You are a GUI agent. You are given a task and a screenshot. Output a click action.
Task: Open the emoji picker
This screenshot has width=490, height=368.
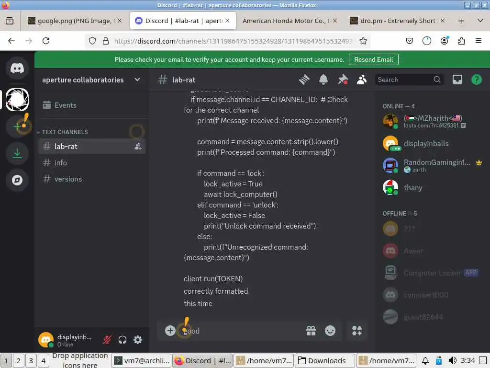[x=330, y=331]
